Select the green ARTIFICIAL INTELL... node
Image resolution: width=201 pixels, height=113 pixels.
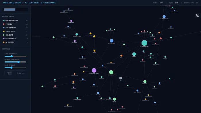[x=54, y=37]
